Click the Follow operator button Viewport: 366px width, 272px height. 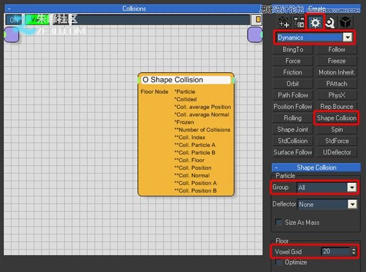point(337,49)
